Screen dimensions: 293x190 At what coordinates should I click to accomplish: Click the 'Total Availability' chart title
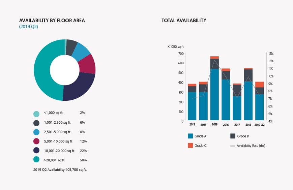pyautogui.click(x=184, y=21)
